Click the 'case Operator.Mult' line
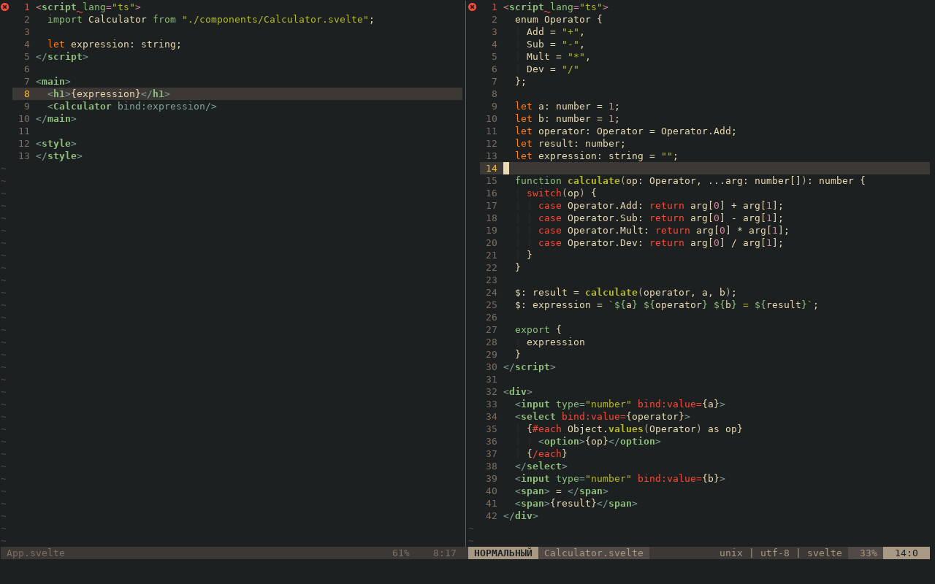 point(664,230)
